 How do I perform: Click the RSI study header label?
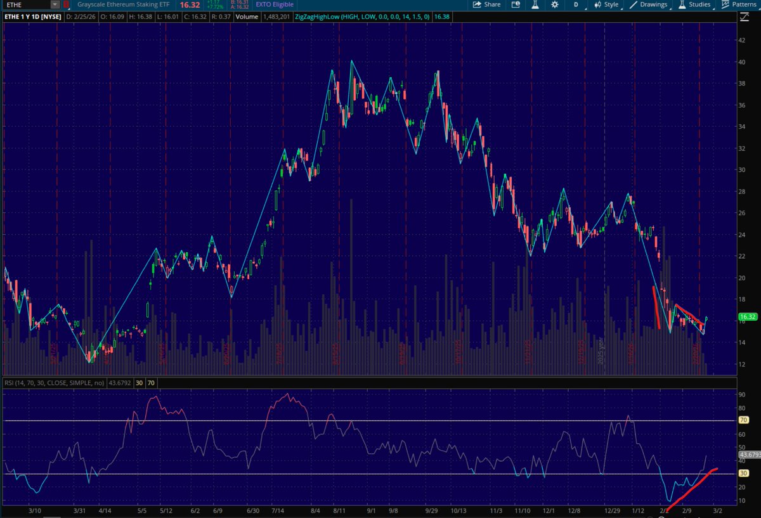[55, 383]
